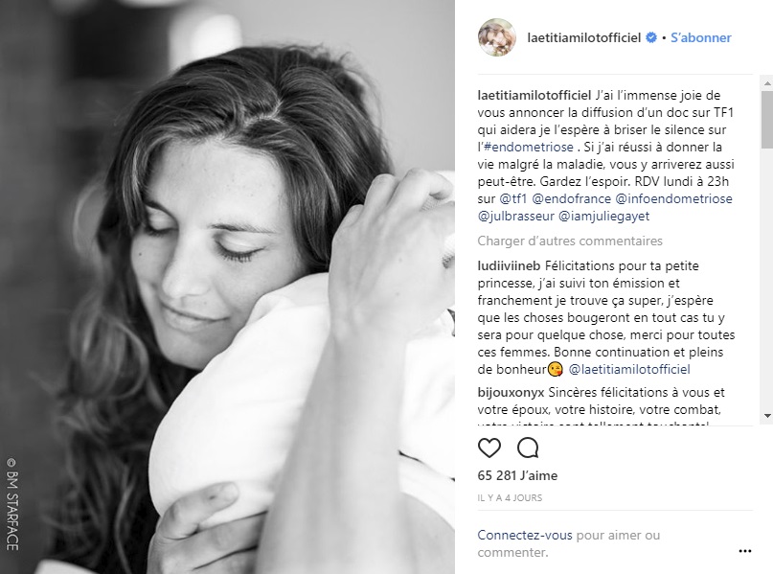Open the @infoendometriose mention

[x=674, y=198]
